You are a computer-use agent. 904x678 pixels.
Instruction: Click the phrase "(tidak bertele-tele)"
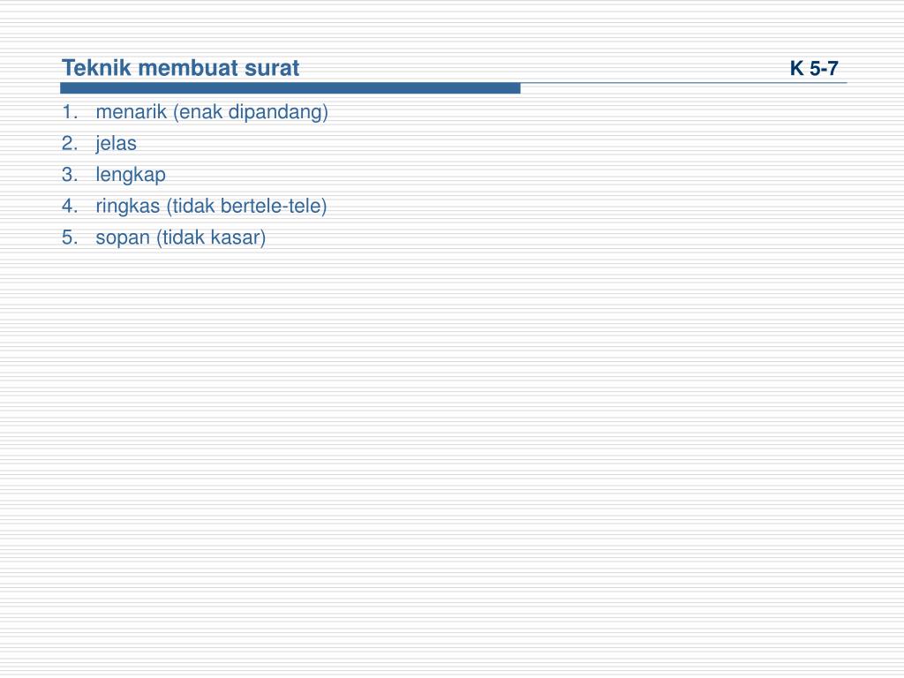click(247, 207)
